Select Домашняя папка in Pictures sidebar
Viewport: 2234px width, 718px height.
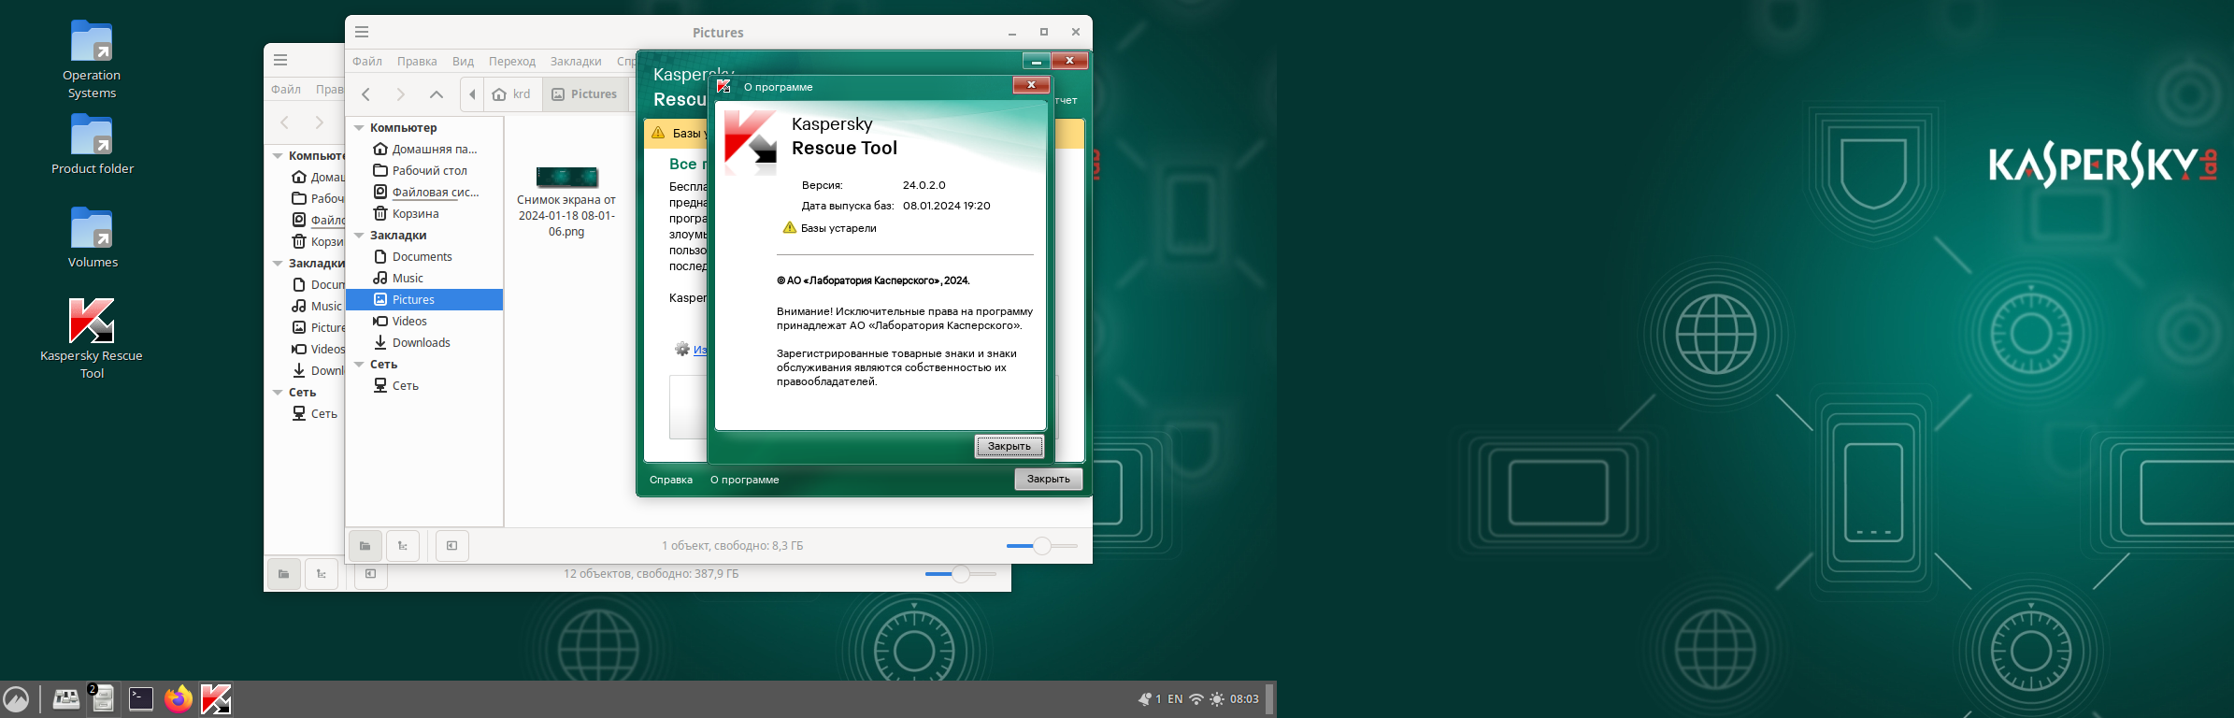[x=425, y=150]
